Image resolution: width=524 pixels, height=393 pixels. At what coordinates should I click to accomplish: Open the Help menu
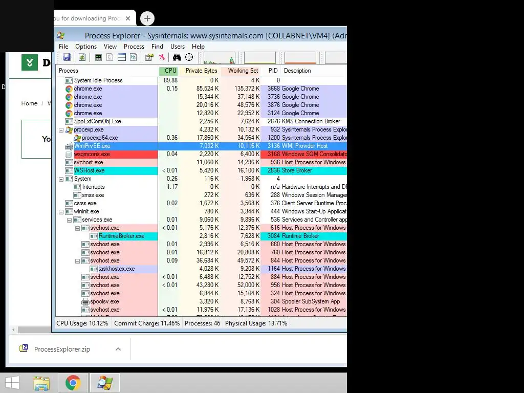(198, 47)
